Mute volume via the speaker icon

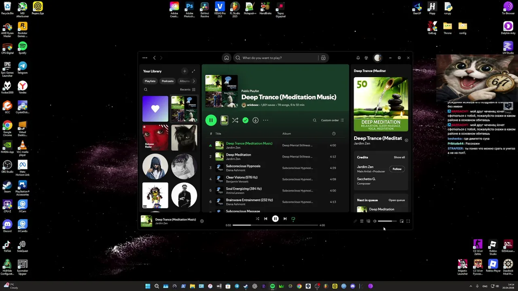point(375,221)
